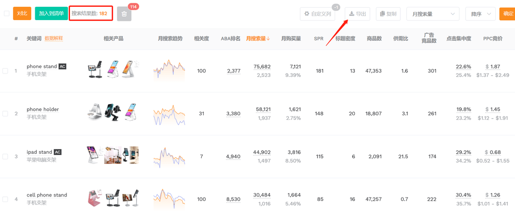Click the green 加入到清单 button
515x220 pixels.
51,14
